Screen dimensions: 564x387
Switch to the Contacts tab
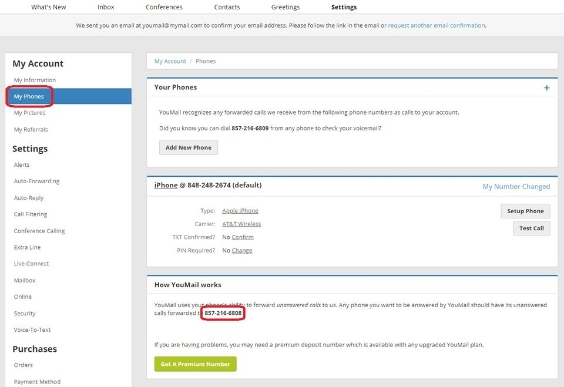pos(227,7)
